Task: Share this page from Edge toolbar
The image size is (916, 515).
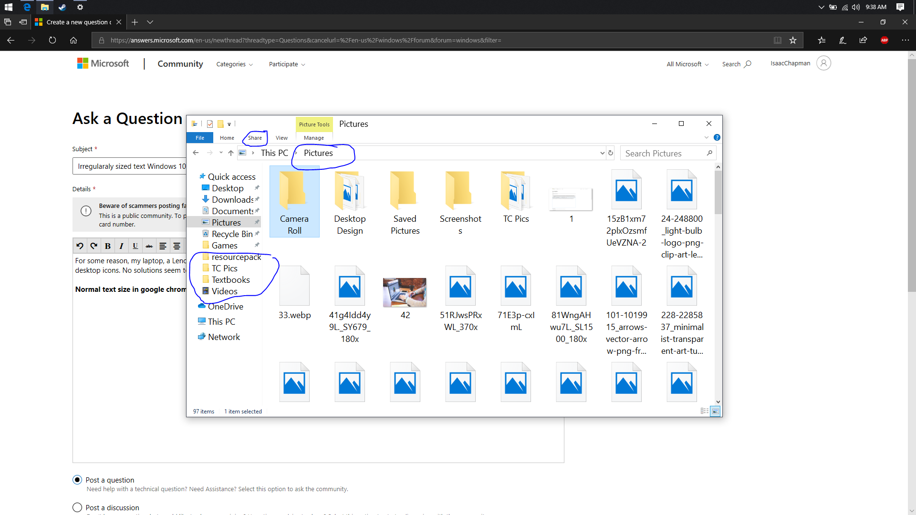Action: coord(863,41)
